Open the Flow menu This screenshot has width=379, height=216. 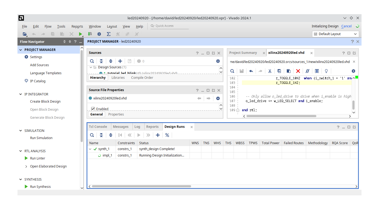point(48,26)
